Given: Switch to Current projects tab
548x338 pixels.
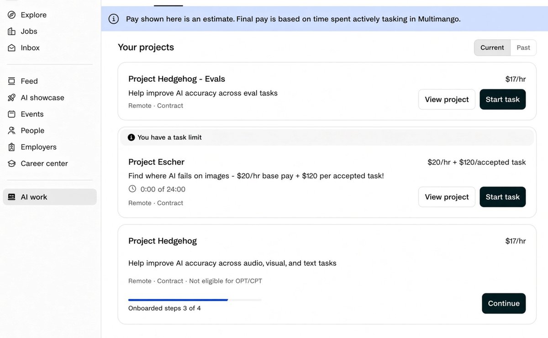Looking at the screenshot, I should coord(492,48).
